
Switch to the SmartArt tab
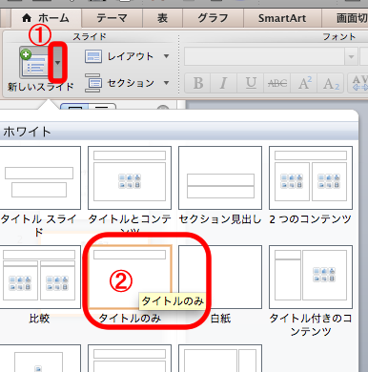pyautogui.click(x=282, y=18)
